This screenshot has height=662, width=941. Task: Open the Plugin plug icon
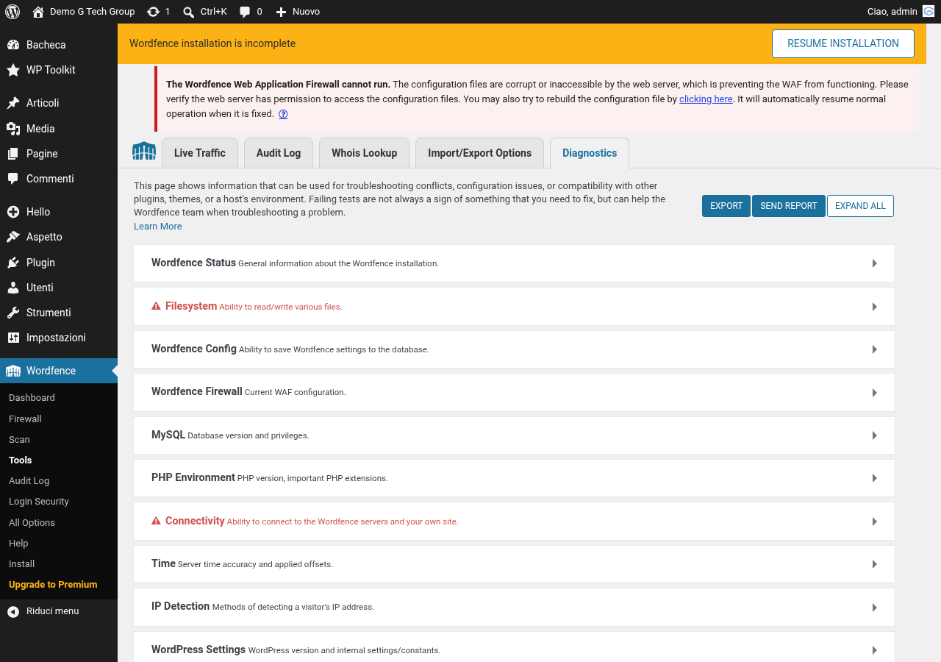coord(13,263)
